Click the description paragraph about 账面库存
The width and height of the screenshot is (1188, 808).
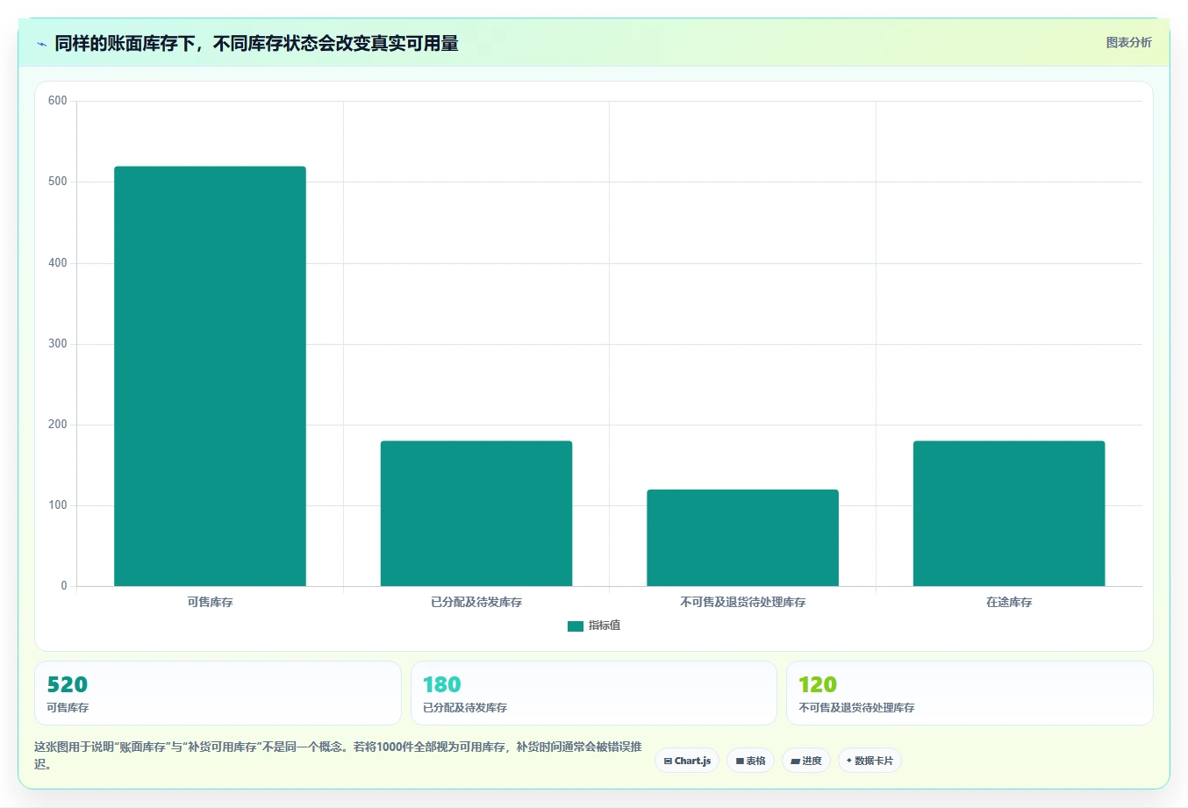[339, 755]
